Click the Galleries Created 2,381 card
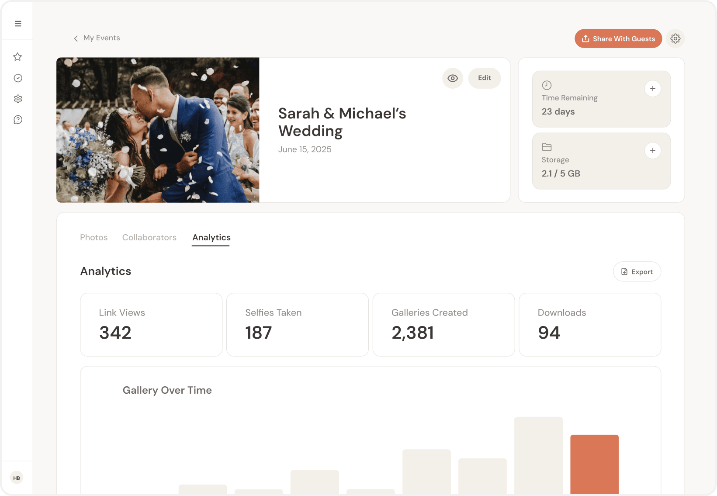Screen dimensions: 717x496 tap(444, 325)
